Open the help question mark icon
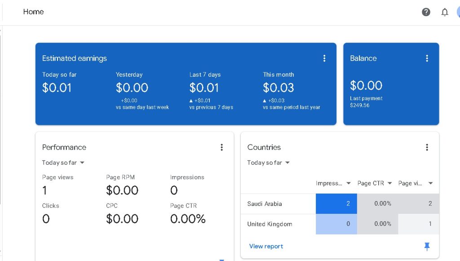The image size is (460, 261). click(426, 12)
